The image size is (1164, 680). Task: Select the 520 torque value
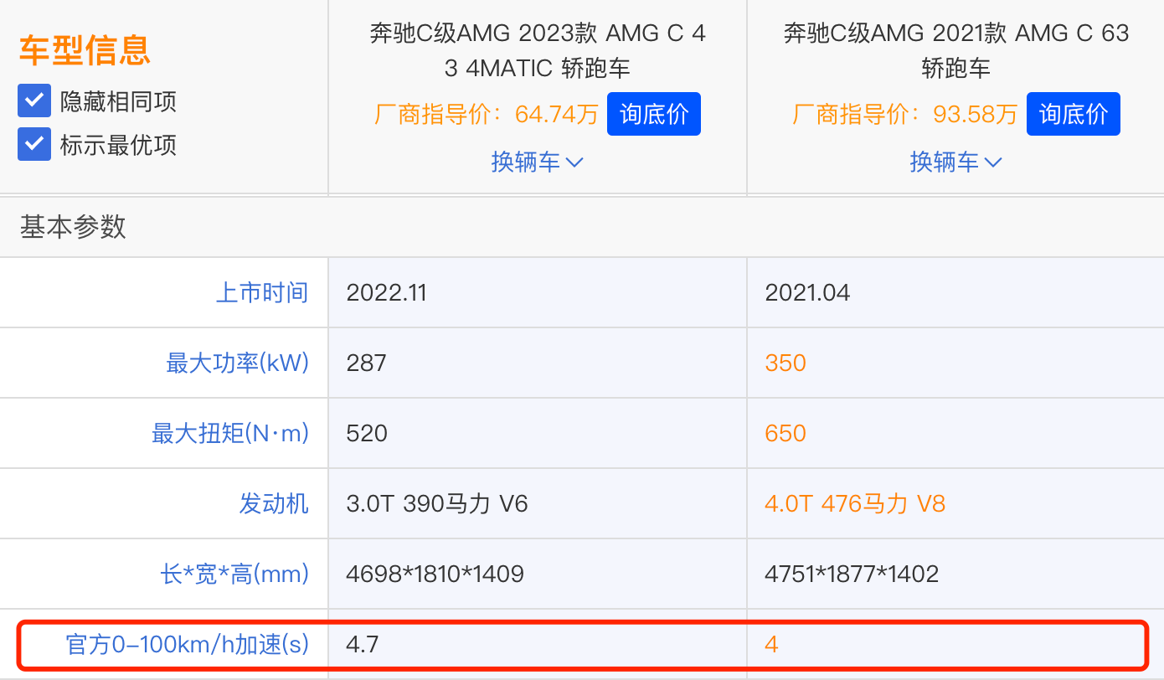(x=367, y=433)
